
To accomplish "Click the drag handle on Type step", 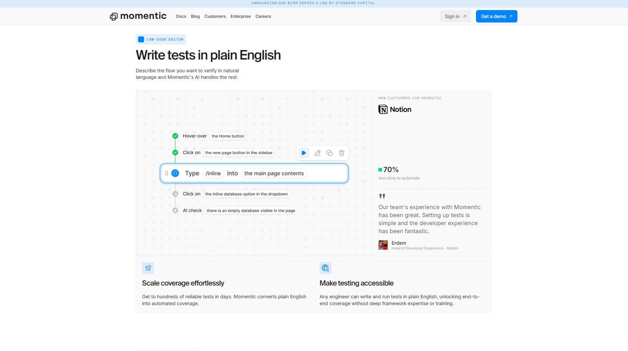I will click(166, 173).
